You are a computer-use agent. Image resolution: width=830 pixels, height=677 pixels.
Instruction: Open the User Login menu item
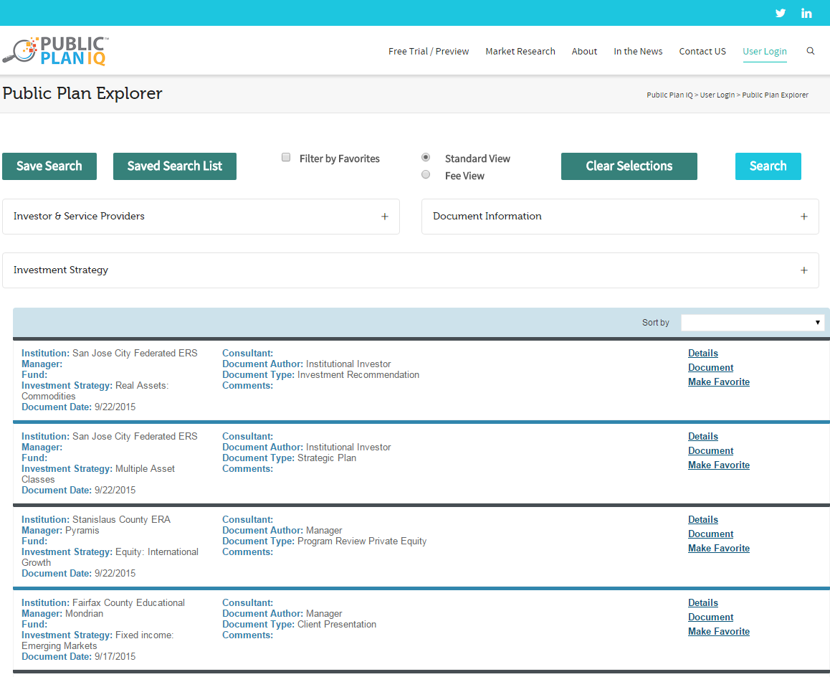(x=764, y=52)
